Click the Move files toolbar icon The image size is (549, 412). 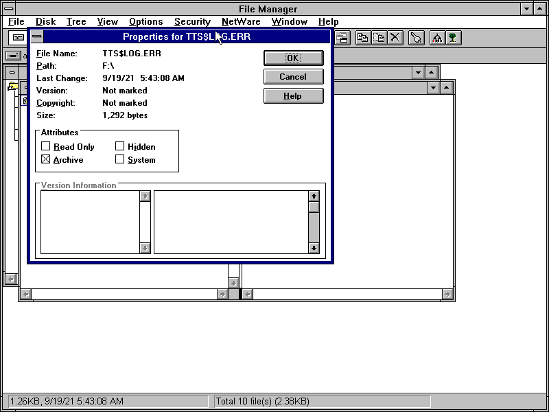[x=379, y=38]
